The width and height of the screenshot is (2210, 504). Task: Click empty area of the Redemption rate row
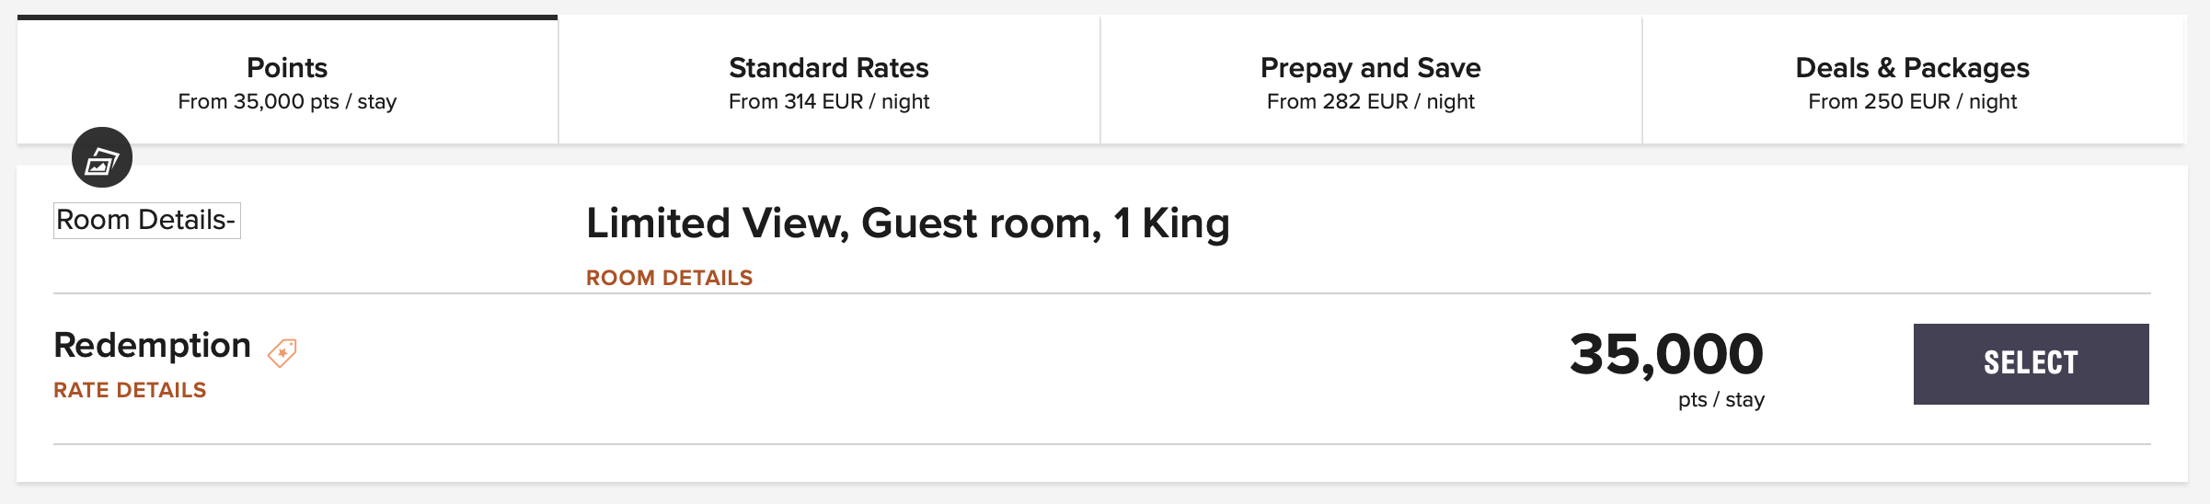(x=920, y=368)
